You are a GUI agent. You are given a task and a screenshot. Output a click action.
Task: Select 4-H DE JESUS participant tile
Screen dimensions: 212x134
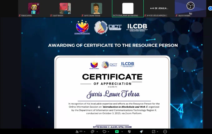[159, 8]
